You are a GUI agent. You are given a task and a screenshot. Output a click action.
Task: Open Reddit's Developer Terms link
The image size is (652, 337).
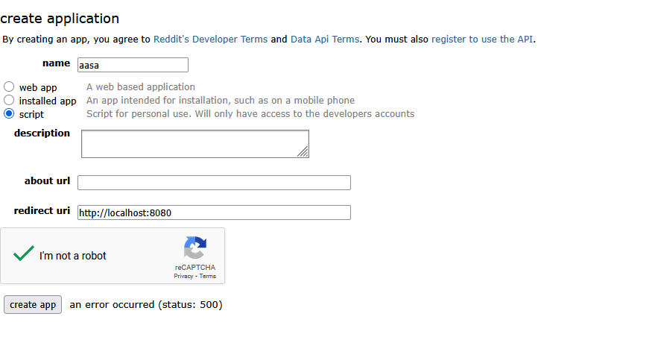pos(210,40)
